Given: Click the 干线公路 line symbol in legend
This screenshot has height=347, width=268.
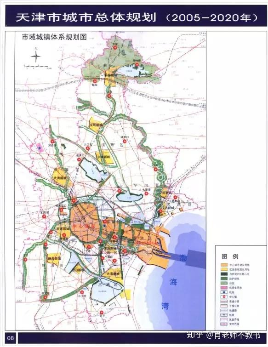Looking at the screenshot, I should click(x=224, y=306).
